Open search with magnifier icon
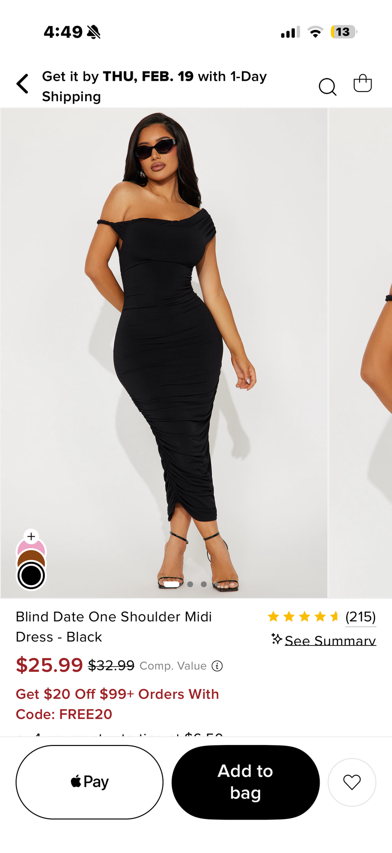The image size is (392, 853). tap(328, 87)
